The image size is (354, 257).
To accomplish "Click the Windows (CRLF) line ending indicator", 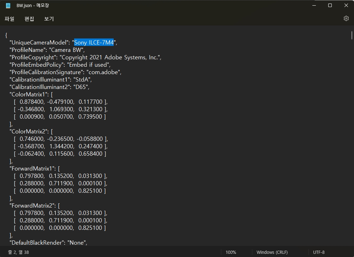I will pos(272,252).
